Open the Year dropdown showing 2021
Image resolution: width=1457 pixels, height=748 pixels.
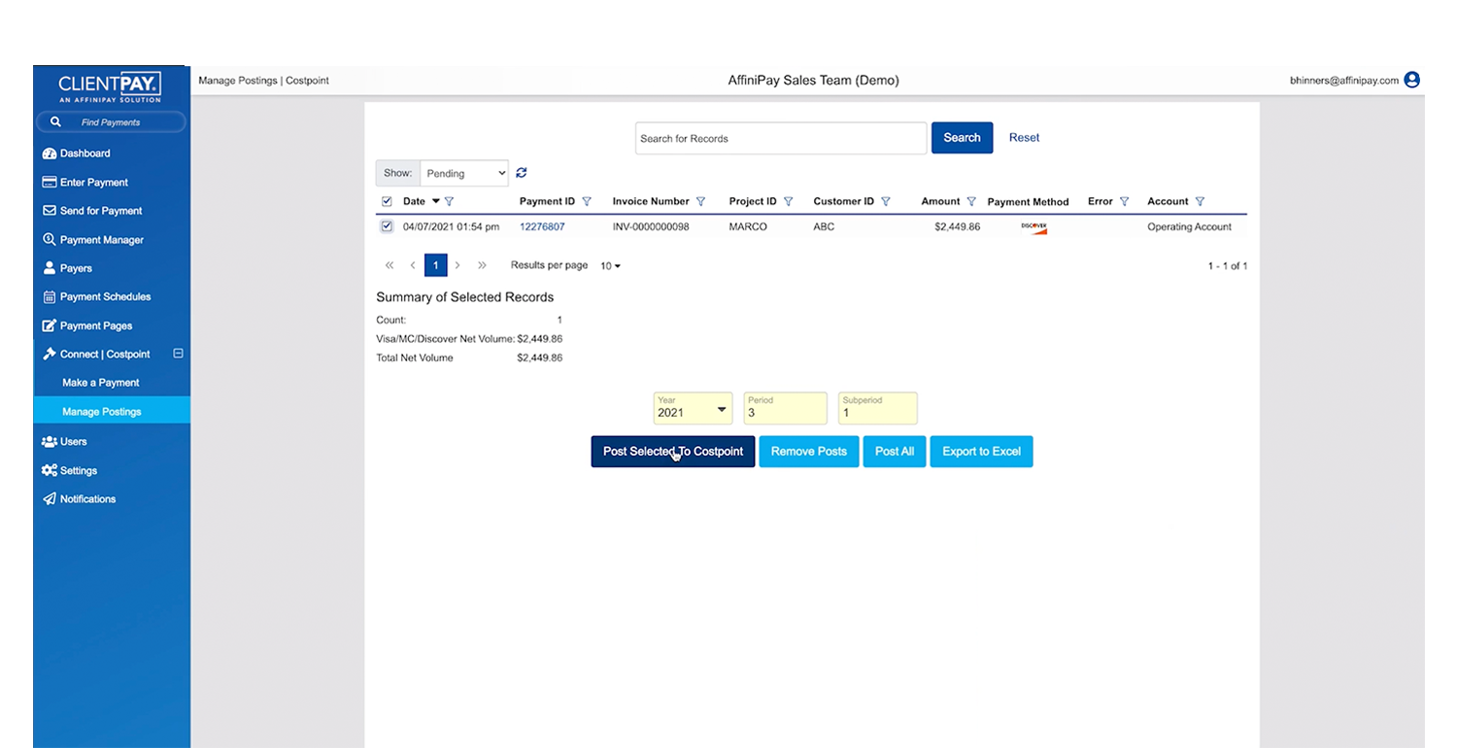tap(693, 408)
